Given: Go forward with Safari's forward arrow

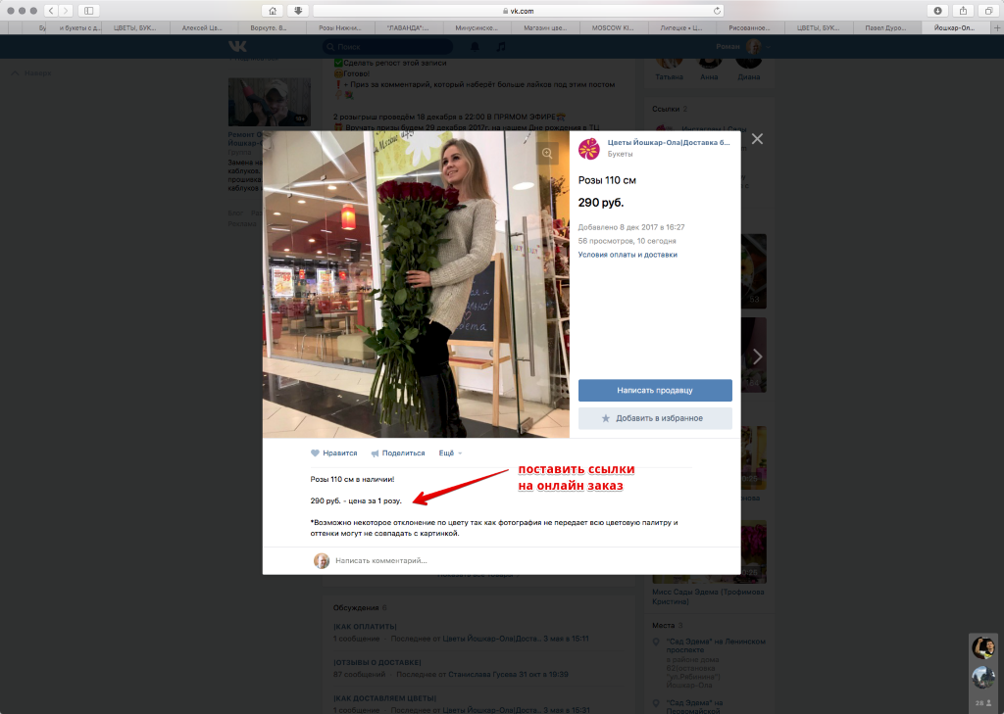Looking at the screenshot, I should (66, 10).
